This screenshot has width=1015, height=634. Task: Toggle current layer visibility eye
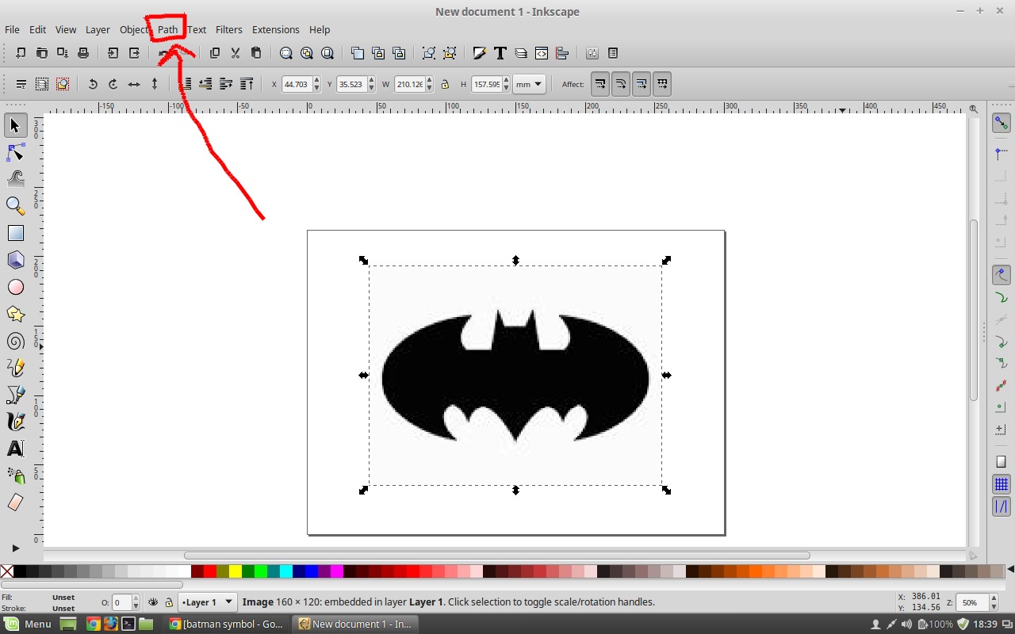154,602
